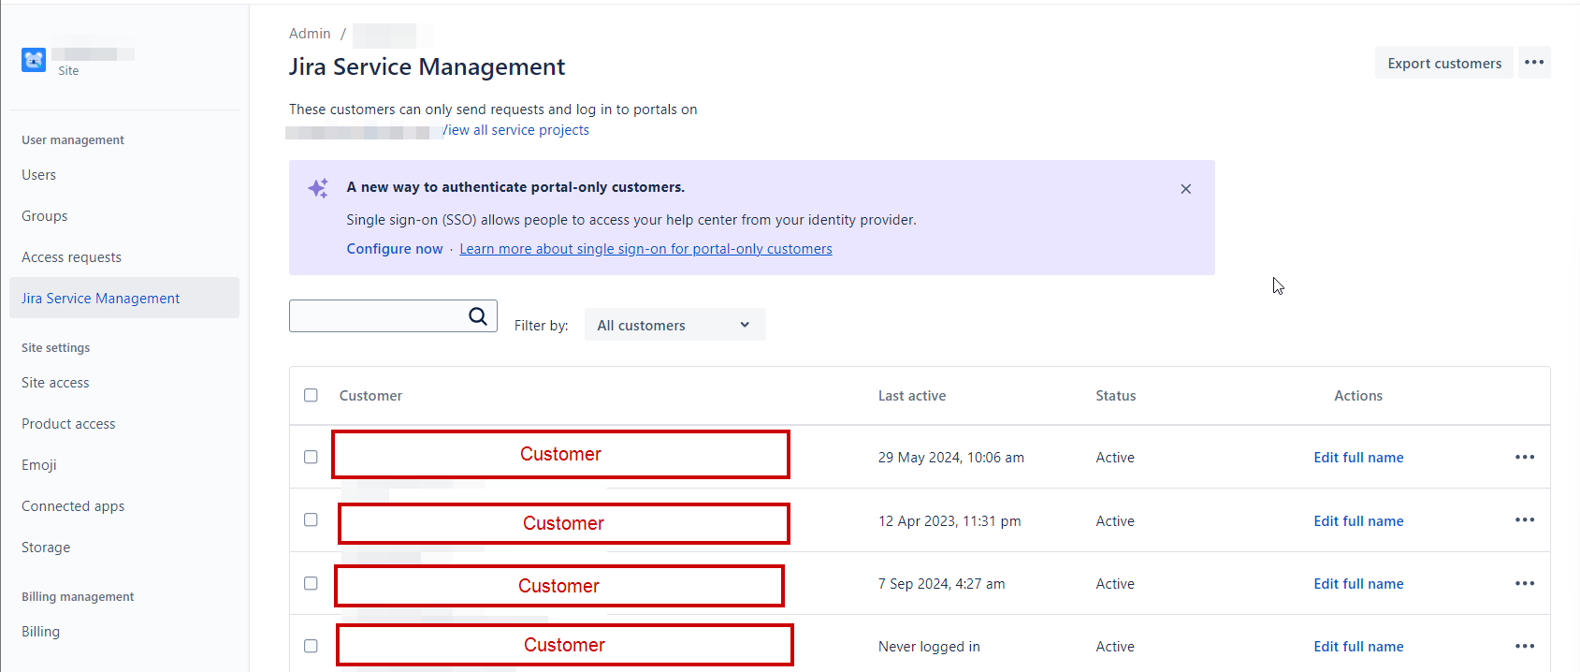Image resolution: width=1580 pixels, height=672 pixels.
Task: Open Product access settings
Action: pos(124,424)
